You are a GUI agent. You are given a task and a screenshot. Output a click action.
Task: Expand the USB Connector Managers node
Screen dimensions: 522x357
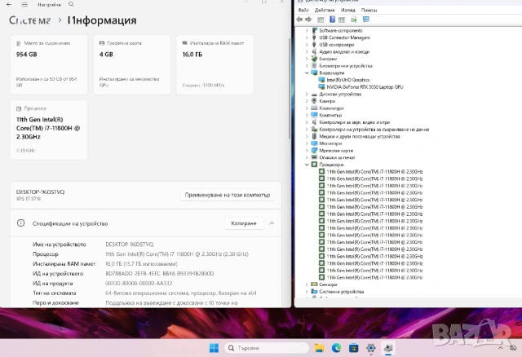[307, 37]
